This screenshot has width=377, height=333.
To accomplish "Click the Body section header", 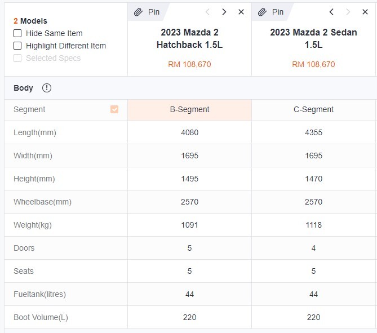I will coord(23,88).
